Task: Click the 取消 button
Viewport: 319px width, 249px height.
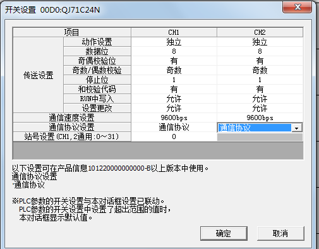Action: 280,233
